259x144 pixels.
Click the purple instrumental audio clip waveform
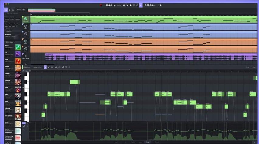(151, 57)
